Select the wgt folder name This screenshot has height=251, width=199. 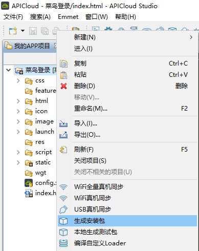click(40, 173)
